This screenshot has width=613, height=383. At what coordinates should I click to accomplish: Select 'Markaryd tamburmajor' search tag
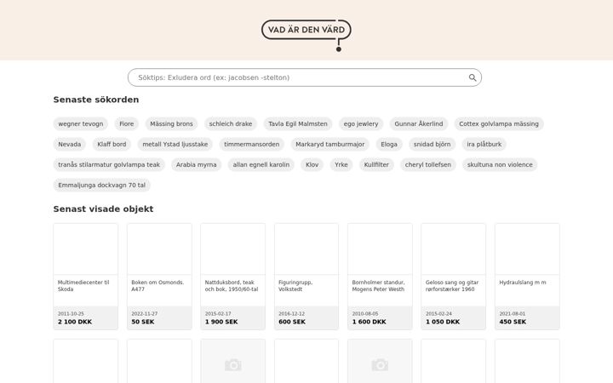(x=330, y=144)
